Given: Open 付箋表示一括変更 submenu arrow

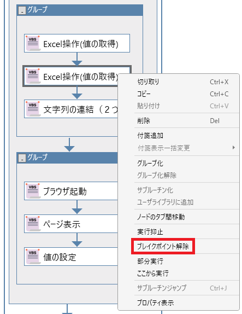Looking at the screenshot, I should (x=234, y=148).
